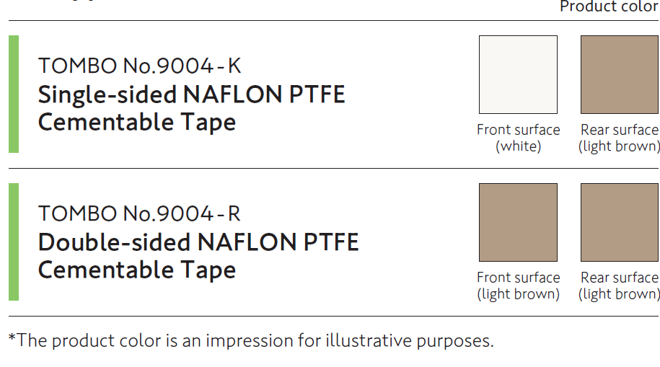Choose the 9004-R rear surface brown swatch

(x=620, y=222)
